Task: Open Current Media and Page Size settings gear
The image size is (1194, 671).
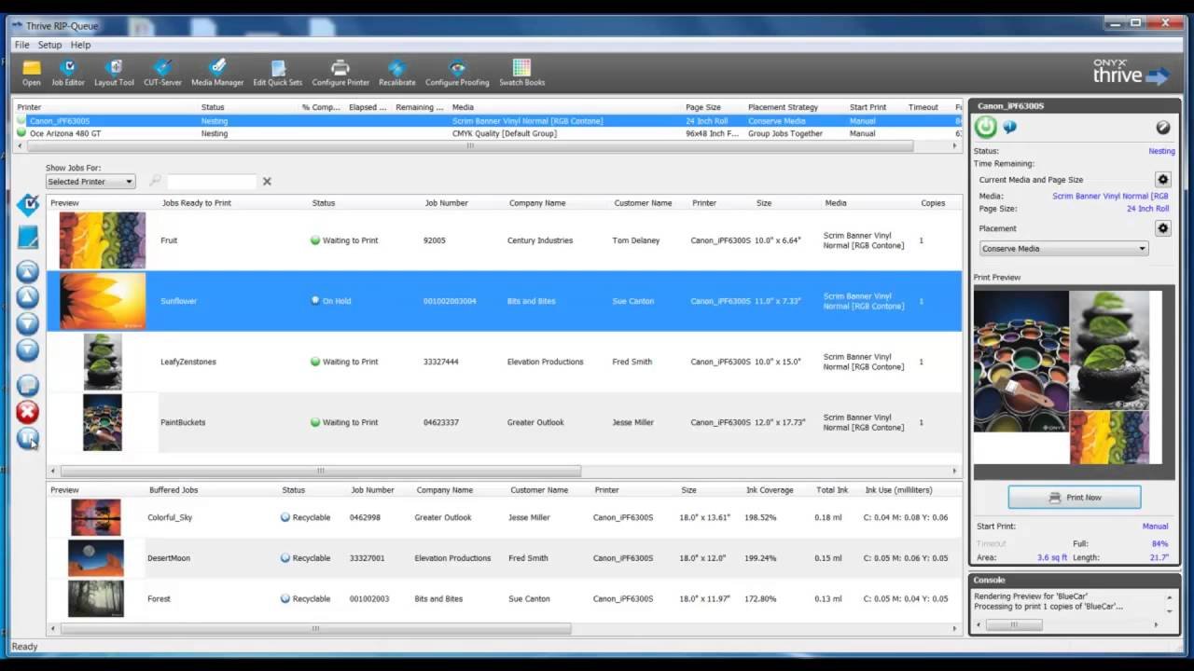Action: click(1162, 179)
